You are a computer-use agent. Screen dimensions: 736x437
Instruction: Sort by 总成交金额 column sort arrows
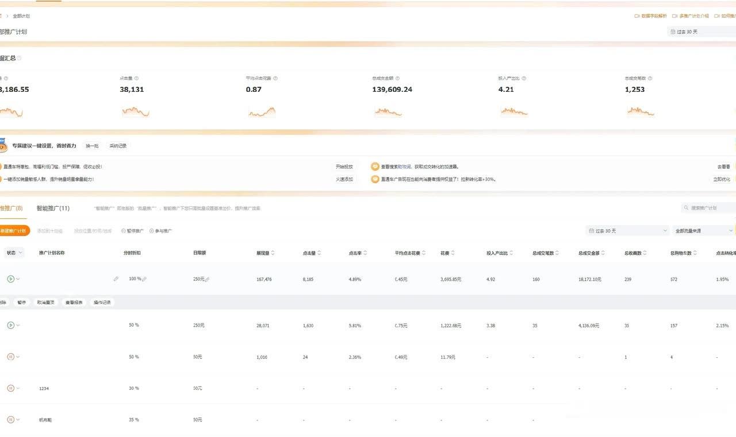(603, 253)
